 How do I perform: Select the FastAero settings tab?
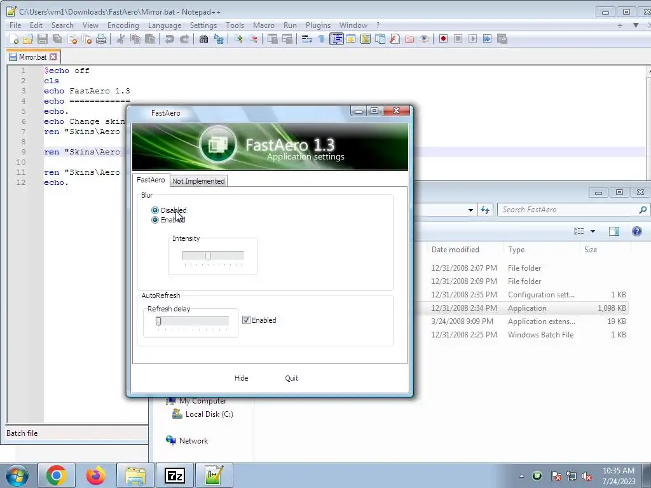tap(151, 180)
